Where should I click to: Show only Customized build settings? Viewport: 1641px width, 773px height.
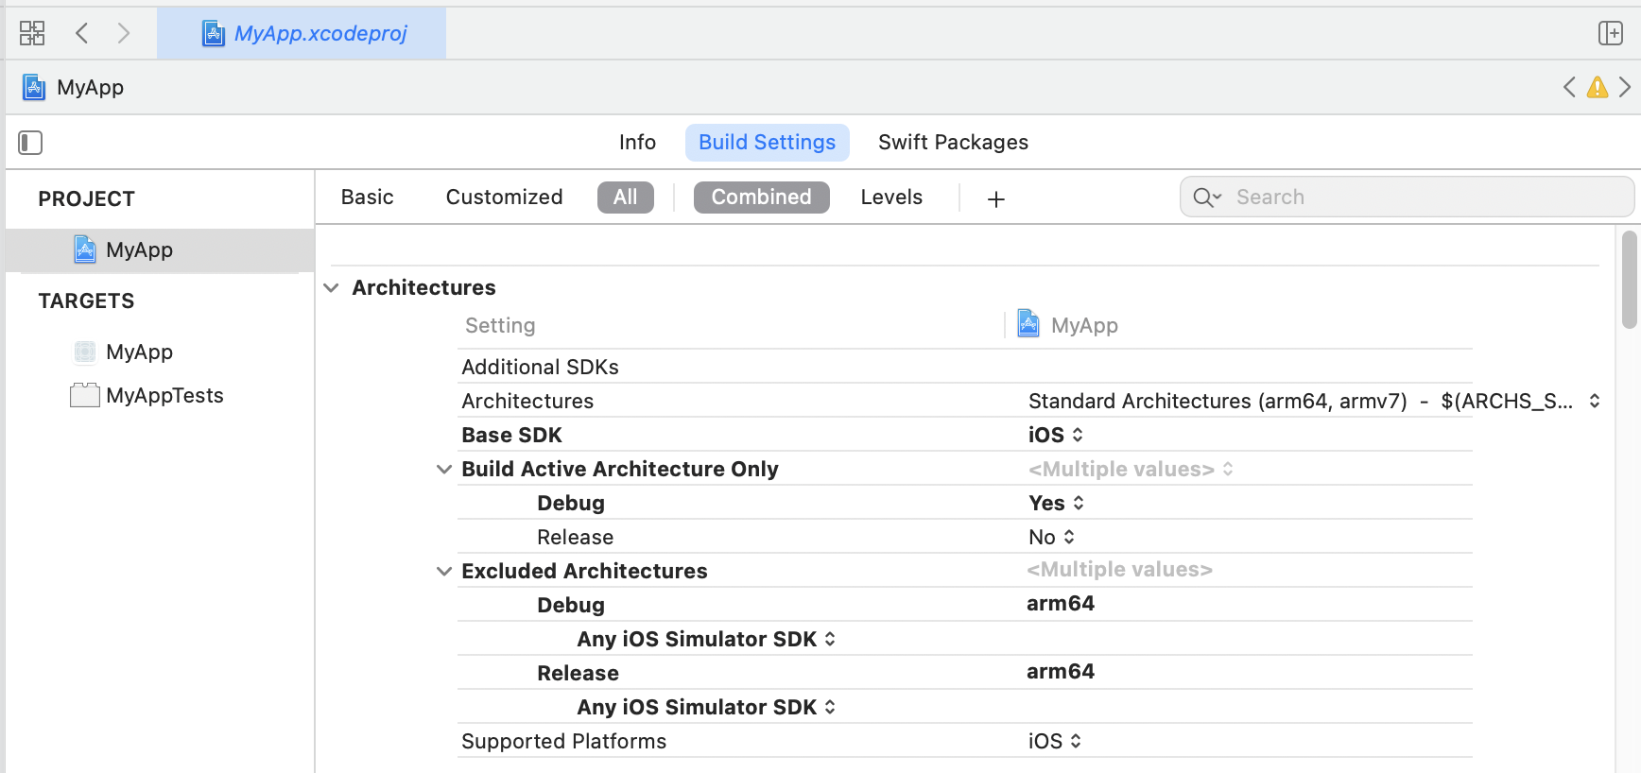pos(504,198)
